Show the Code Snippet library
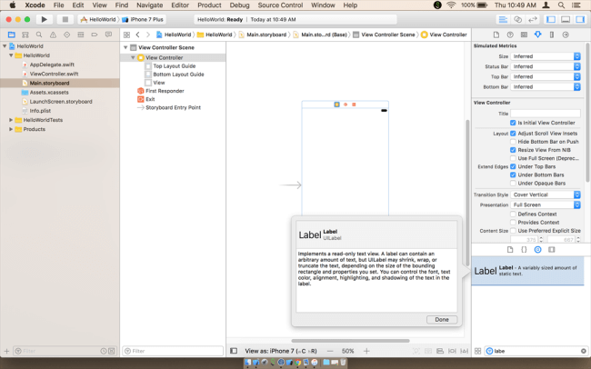 tap(524, 250)
